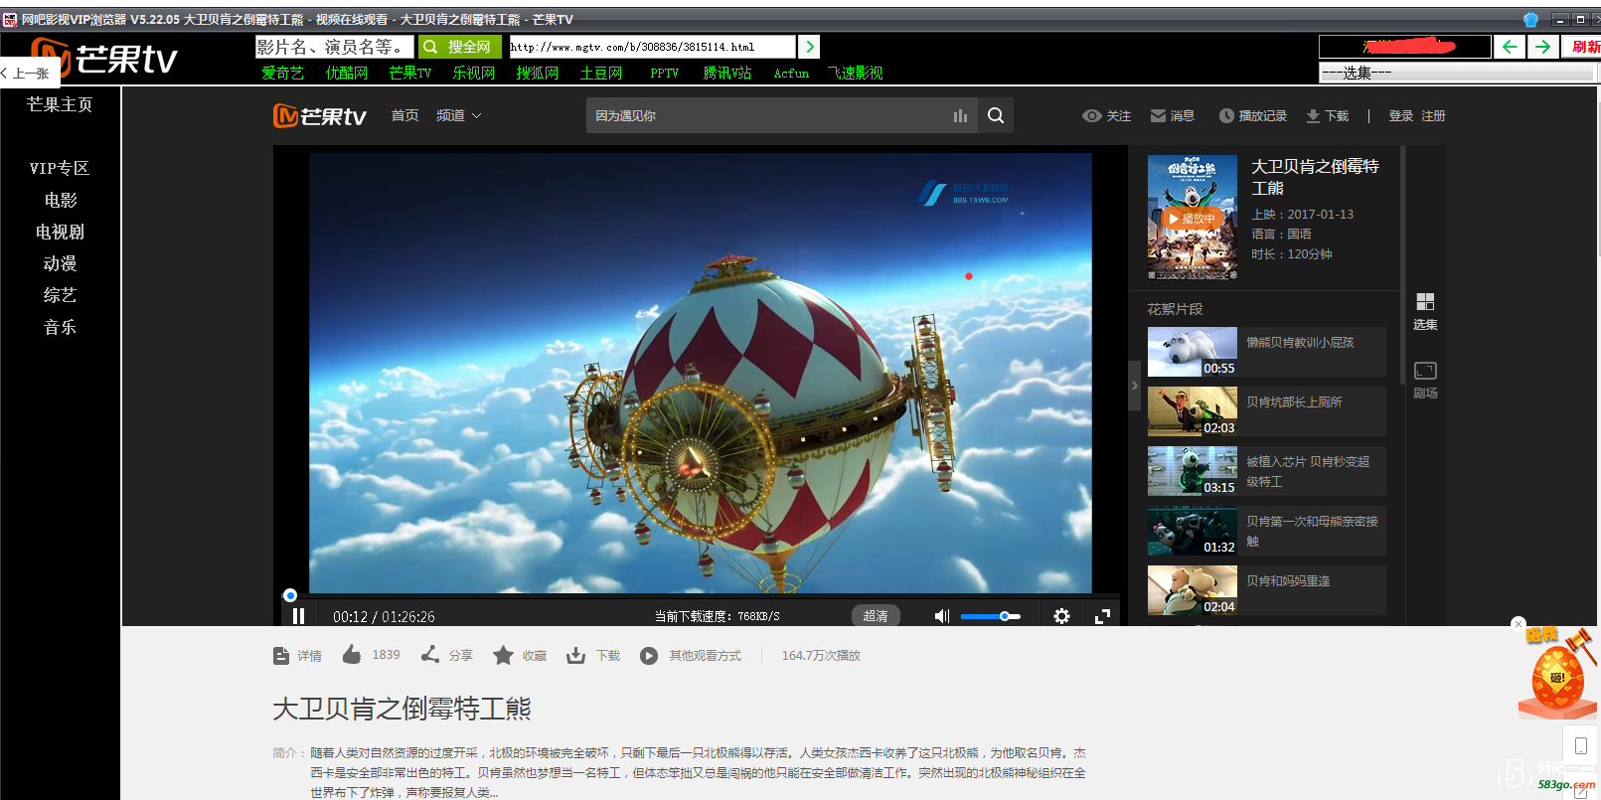1601x800 pixels.
Task: Click the 上一张 previous button
Action: tap(29, 74)
